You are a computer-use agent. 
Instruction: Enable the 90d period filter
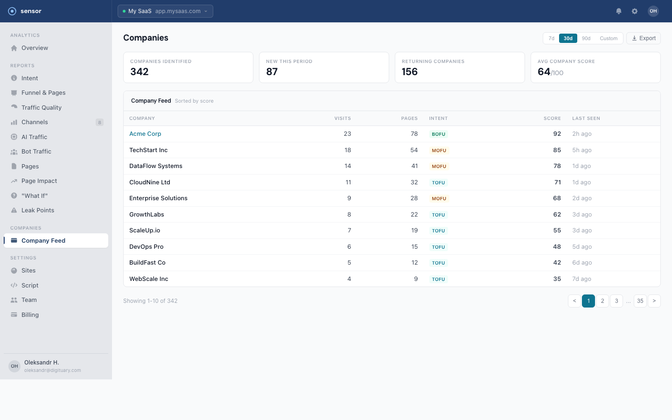point(586,38)
